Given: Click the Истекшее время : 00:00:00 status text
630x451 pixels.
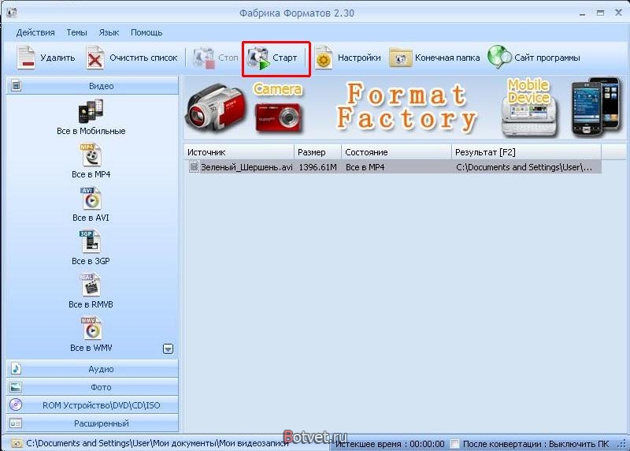Looking at the screenshot, I should tap(390, 444).
